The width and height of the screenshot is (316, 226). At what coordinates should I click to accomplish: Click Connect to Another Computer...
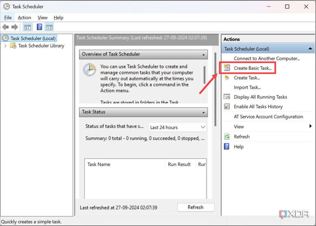click(x=267, y=59)
